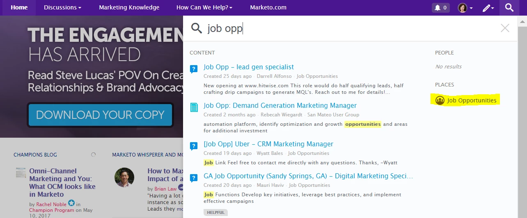Open Brian Law author link
The width and height of the screenshot is (527, 218).
coord(165,189)
